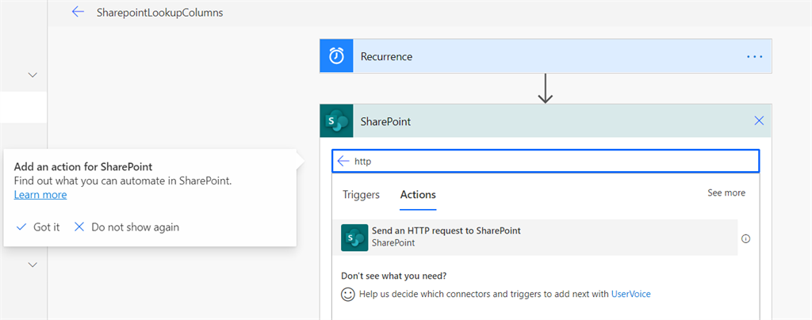This screenshot has width=812, height=320.
Task: Click the back arrow inside search box
Action: coord(343,162)
